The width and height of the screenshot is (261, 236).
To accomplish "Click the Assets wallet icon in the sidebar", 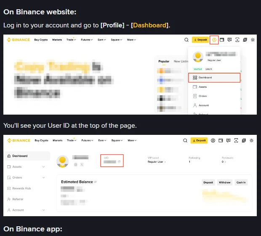I will point(9,166).
